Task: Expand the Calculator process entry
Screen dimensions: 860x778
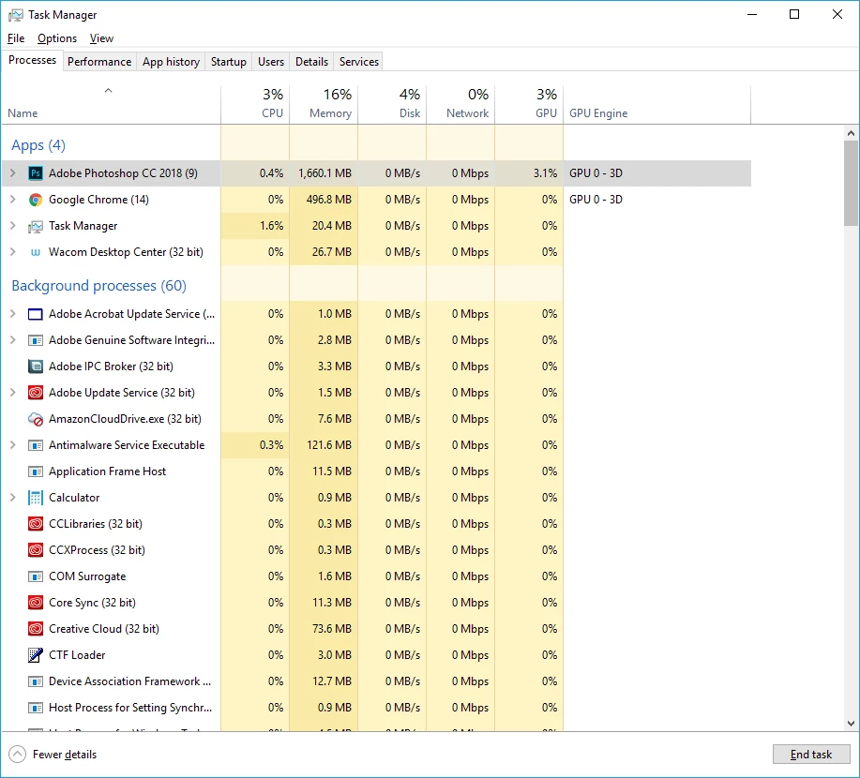Action: point(12,498)
